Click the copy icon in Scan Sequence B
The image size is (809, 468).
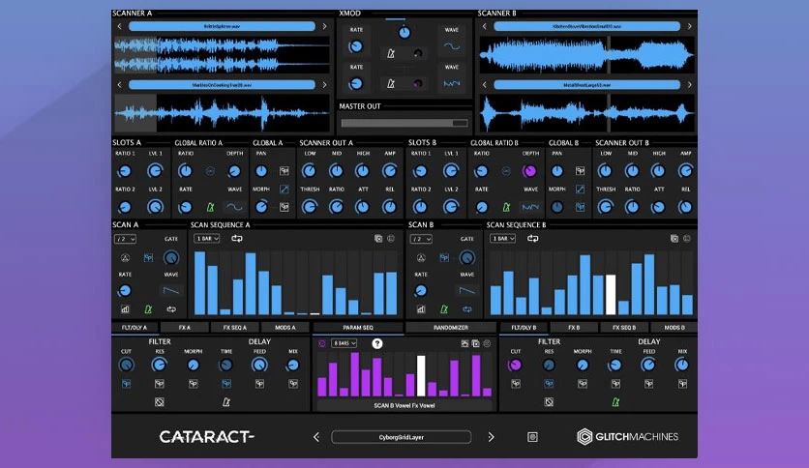point(674,239)
